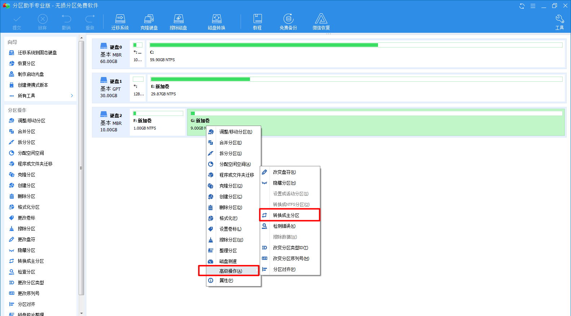571x316 pixels.
Task: Select 改变盘符(R) from the submenu
Action: [284, 172]
